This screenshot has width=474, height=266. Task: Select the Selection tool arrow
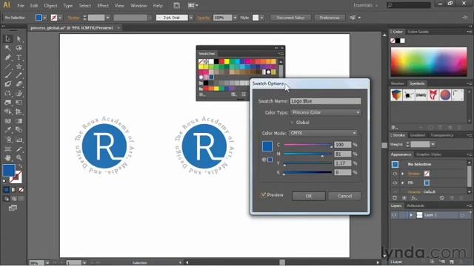point(8,38)
